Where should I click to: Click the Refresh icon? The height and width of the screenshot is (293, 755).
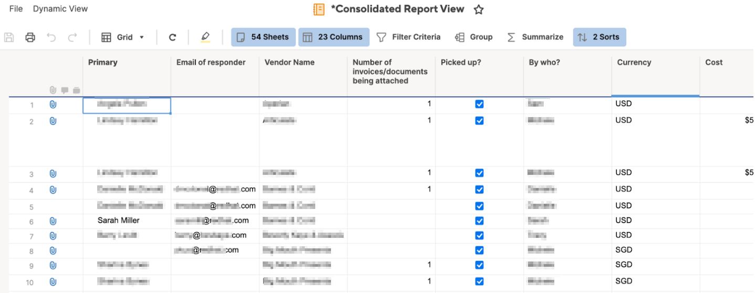click(x=172, y=37)
